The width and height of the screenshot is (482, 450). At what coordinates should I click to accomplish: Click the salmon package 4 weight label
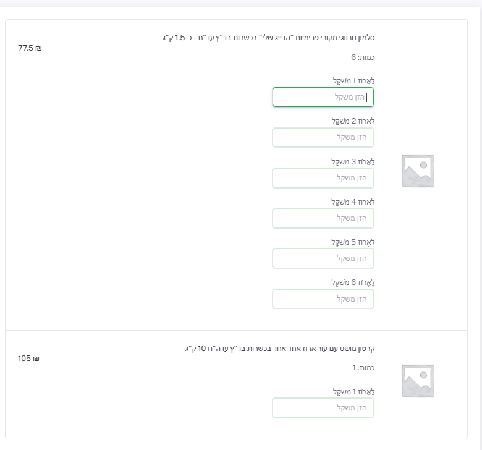tap(353, 202)
